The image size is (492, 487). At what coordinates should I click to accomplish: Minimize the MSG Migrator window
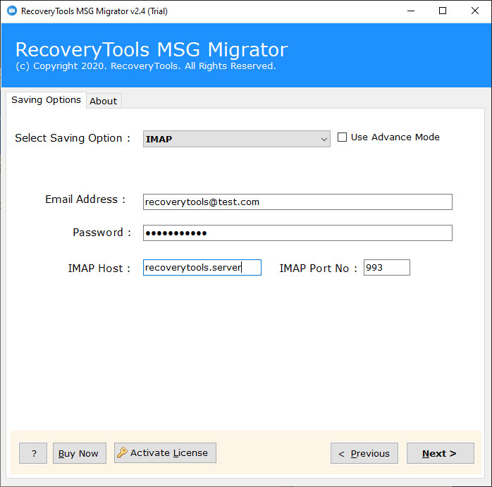411,11
